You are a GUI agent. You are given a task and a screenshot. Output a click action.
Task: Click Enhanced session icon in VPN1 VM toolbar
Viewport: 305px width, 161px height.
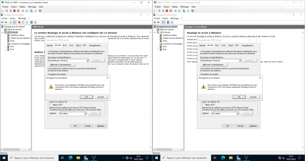point(193,11)
